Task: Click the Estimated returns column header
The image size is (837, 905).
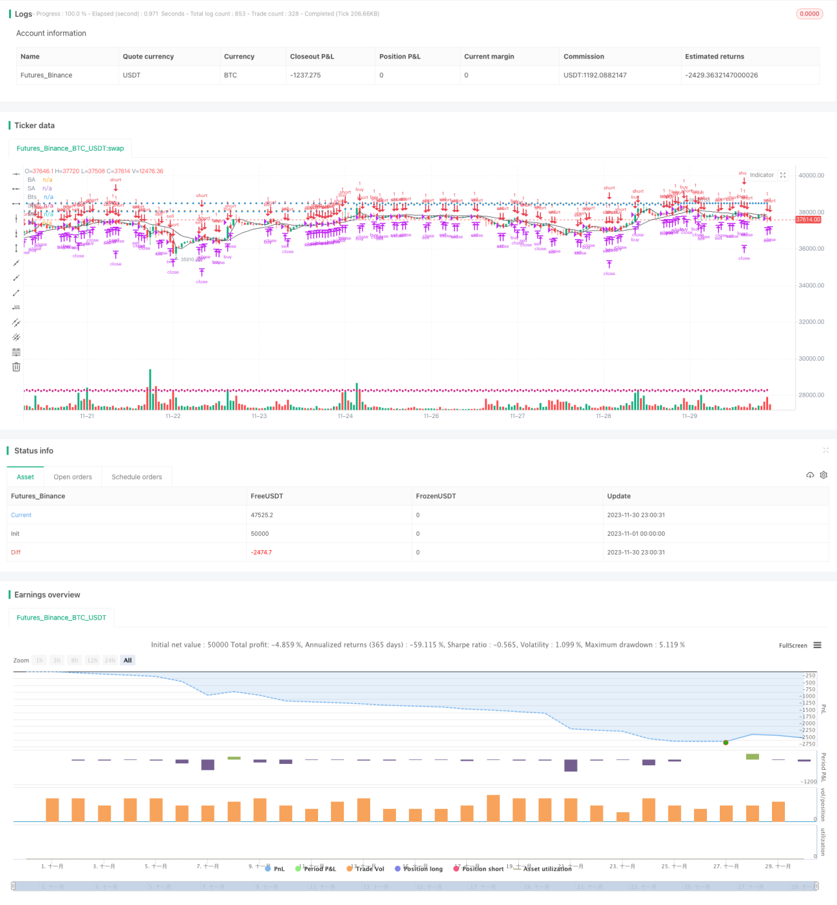Action: click(715, 57)
